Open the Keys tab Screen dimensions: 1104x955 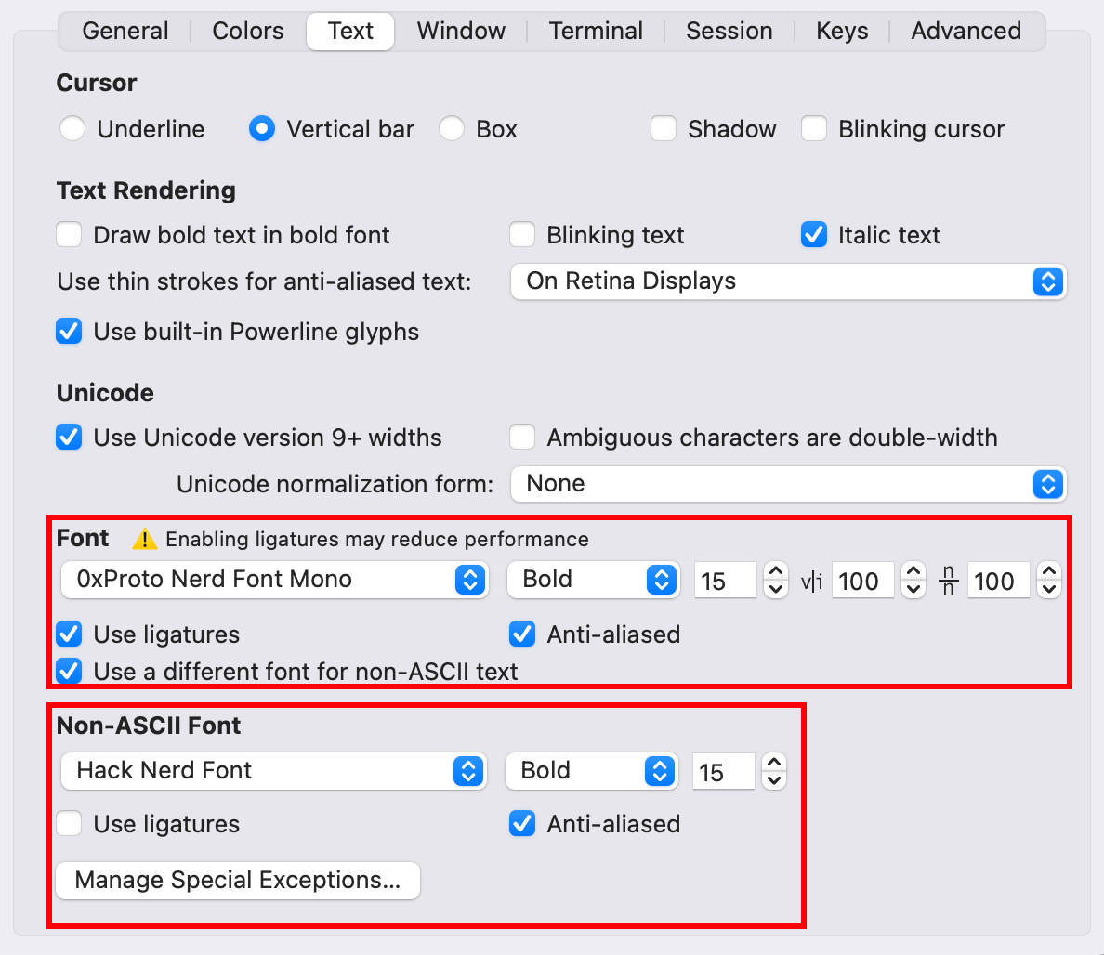point(842,31)
